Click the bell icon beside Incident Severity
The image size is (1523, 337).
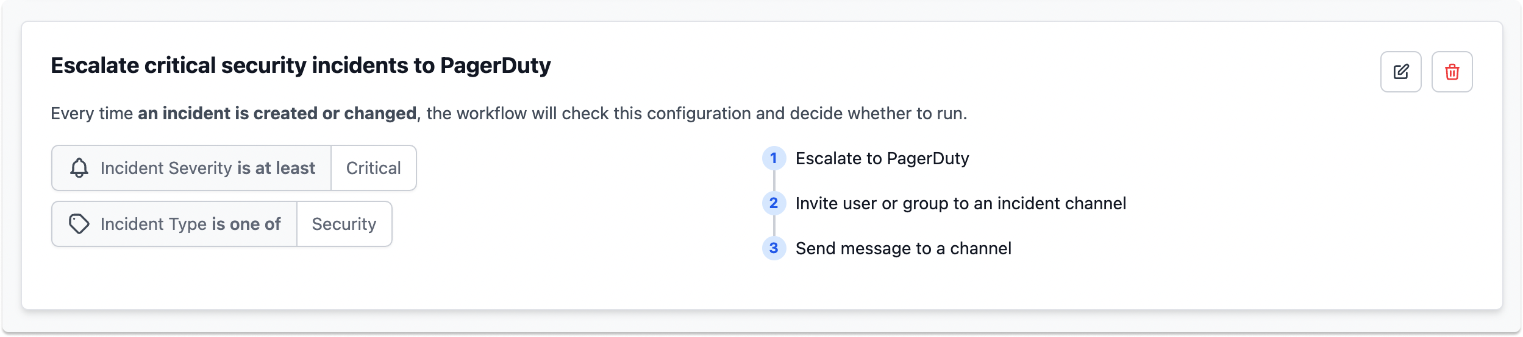point(79,168)
